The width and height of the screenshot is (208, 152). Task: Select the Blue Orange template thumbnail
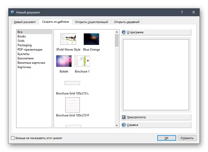tap(91, 39)
